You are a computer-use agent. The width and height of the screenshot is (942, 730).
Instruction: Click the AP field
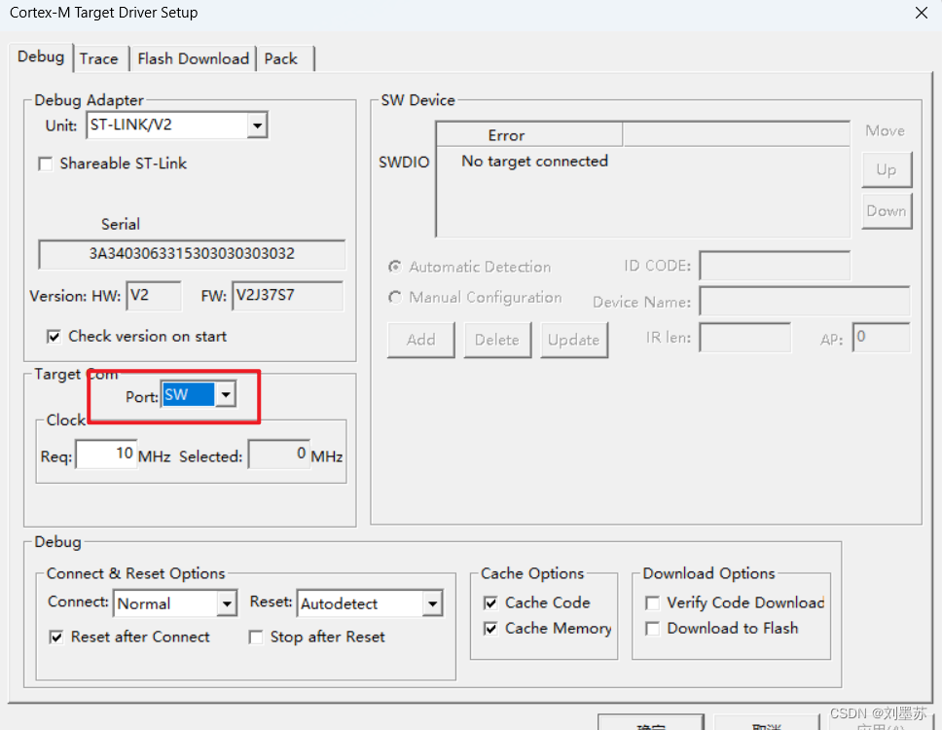[882, 338]
